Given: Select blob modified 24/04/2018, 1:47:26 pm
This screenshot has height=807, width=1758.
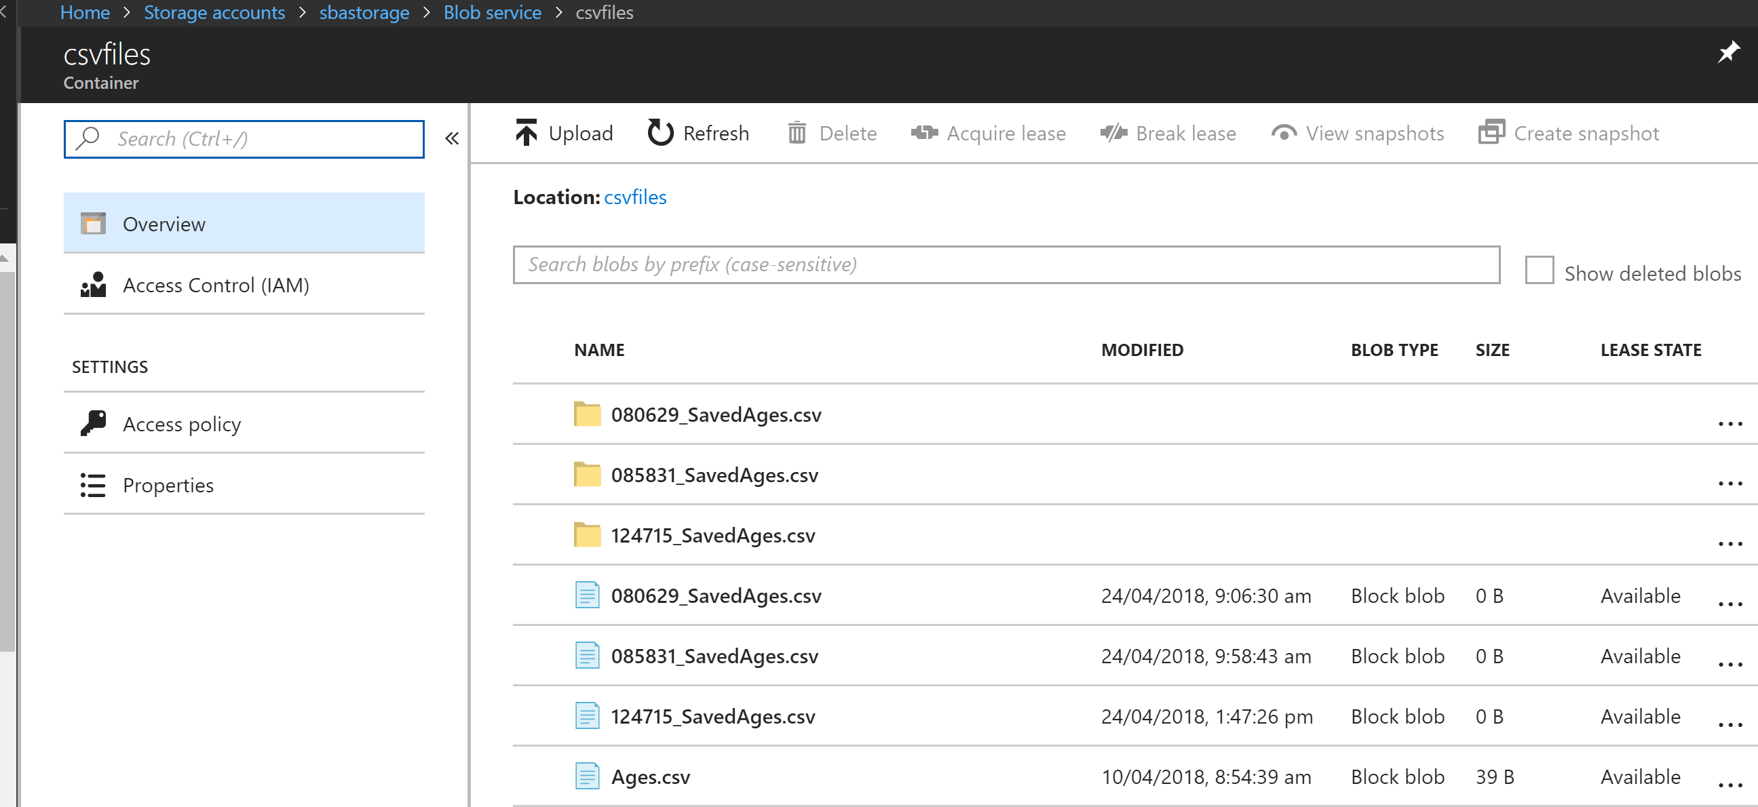Looking at the screenshot, I should [1206, 716].
